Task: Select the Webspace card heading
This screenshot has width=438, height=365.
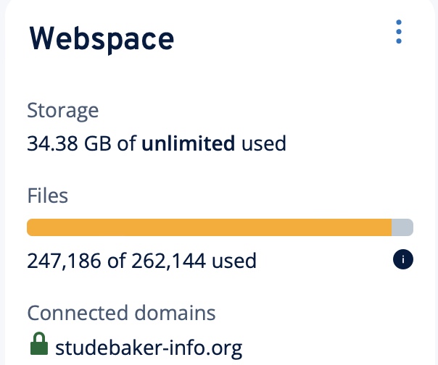Action: pos(102,38)
